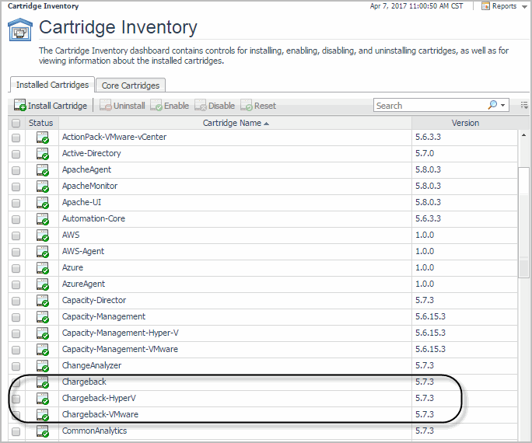
Task: Check the ApacheMonitor row checkbox
Action: pyautogui.click(x=16, y=187)
